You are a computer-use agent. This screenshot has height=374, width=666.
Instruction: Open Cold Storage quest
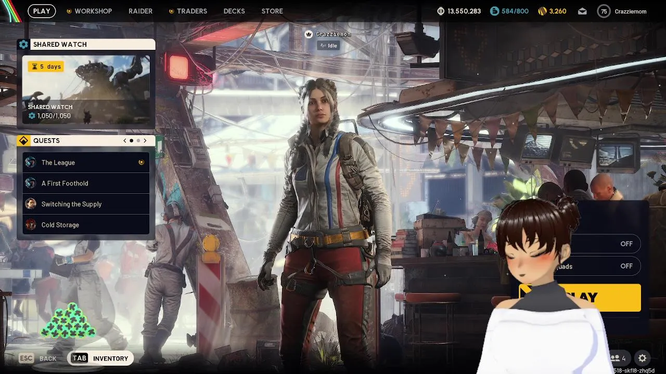(x=86, y=225)
